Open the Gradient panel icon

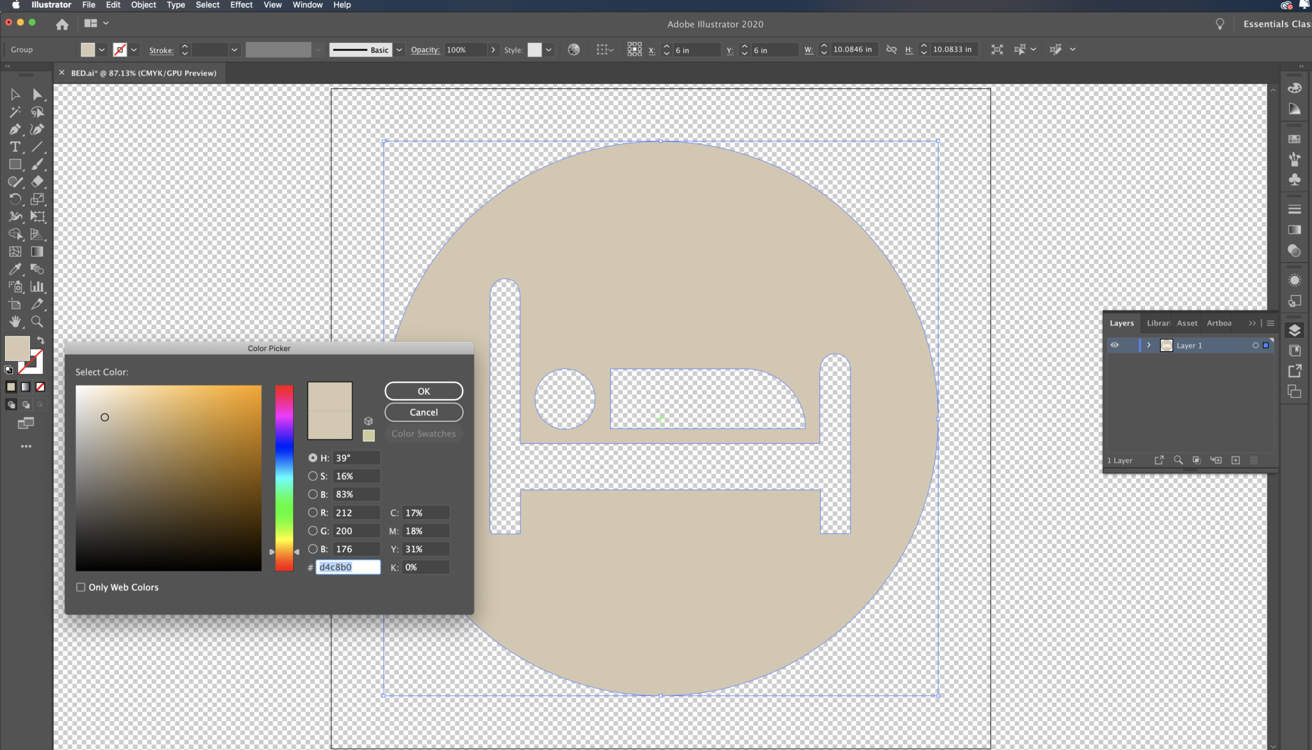[1295, 229]
